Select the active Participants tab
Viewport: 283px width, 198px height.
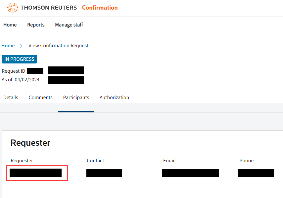76,97
